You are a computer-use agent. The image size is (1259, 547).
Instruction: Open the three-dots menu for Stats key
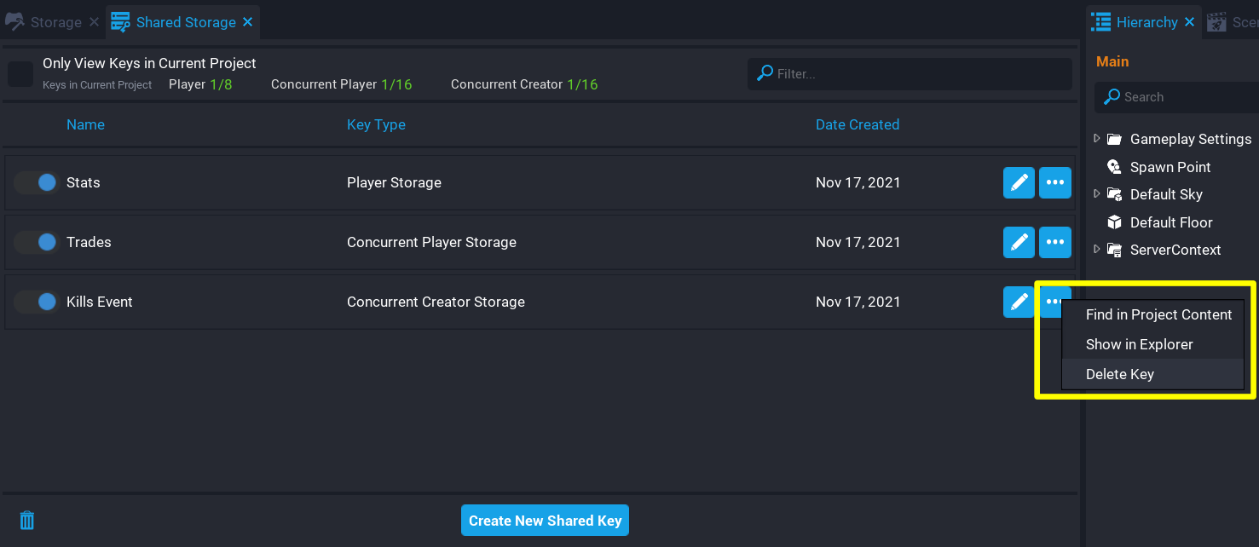pos(1055,182)
